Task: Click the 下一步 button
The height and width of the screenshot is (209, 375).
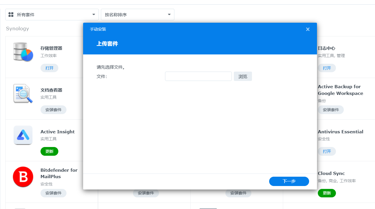Action: pos(289,181)
